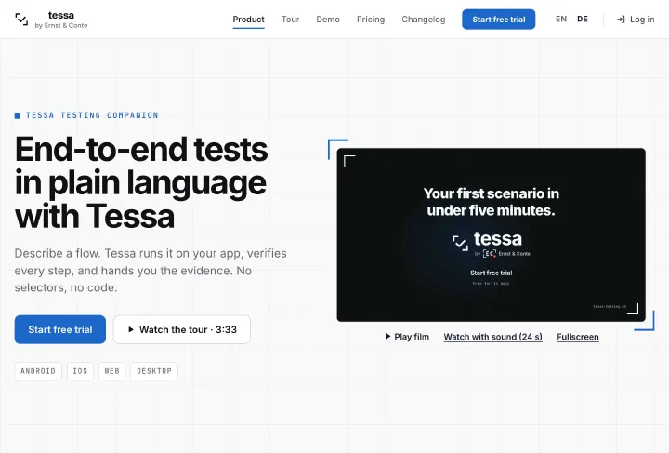The height and width of the screenshot is (453, 669).
Task: Open the Pricing page link
Action: [x=371, y=20]
